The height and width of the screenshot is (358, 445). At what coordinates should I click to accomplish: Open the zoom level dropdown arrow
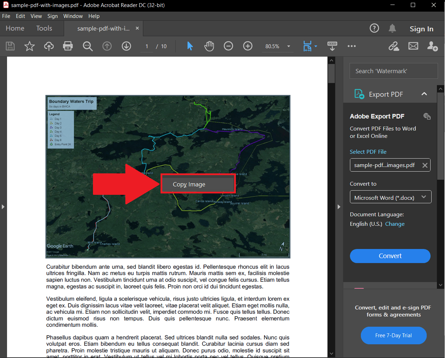pos(289,46)
